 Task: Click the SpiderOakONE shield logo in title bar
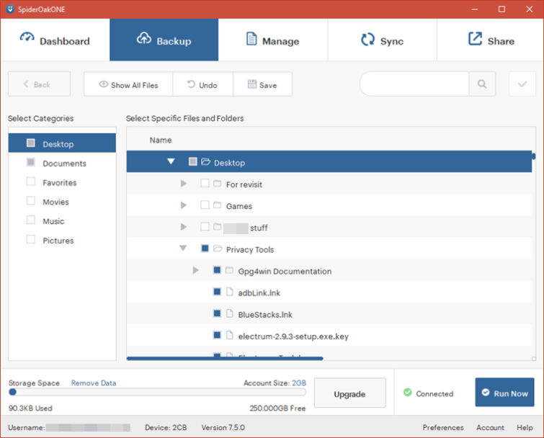pos(10,9)
